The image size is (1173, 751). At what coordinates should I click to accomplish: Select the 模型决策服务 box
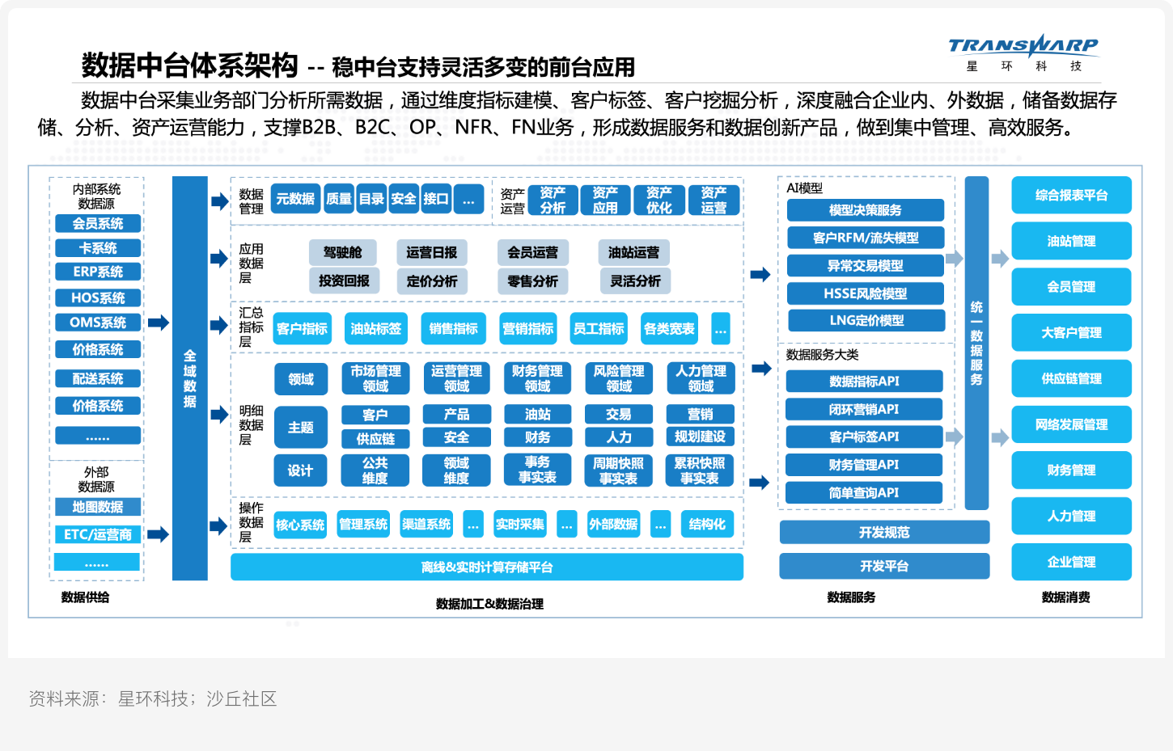coord(866,210)
